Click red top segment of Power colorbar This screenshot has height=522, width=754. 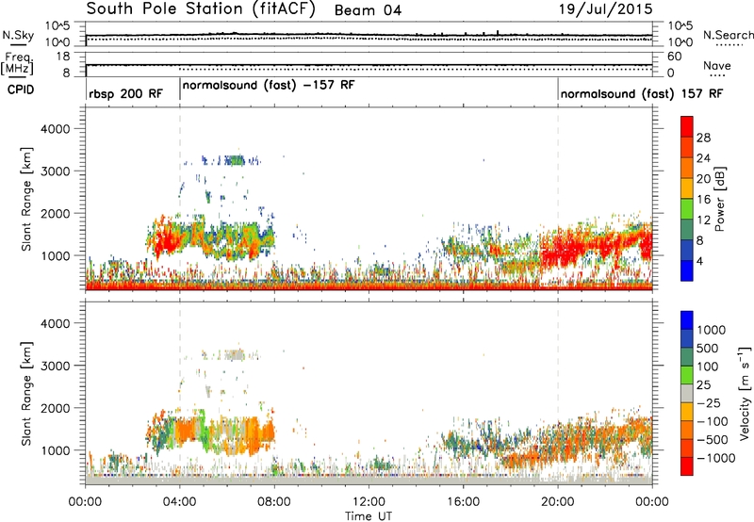[x=687, y=127]
